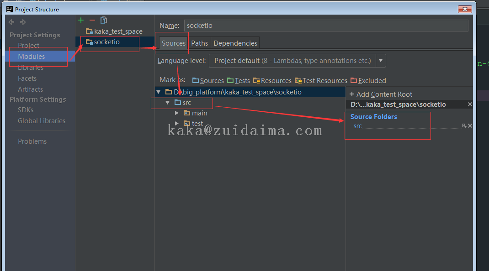Viewport: 489px width, 271px height.
Task: Open Artifacts settings
Action: [x=30, y=89]
